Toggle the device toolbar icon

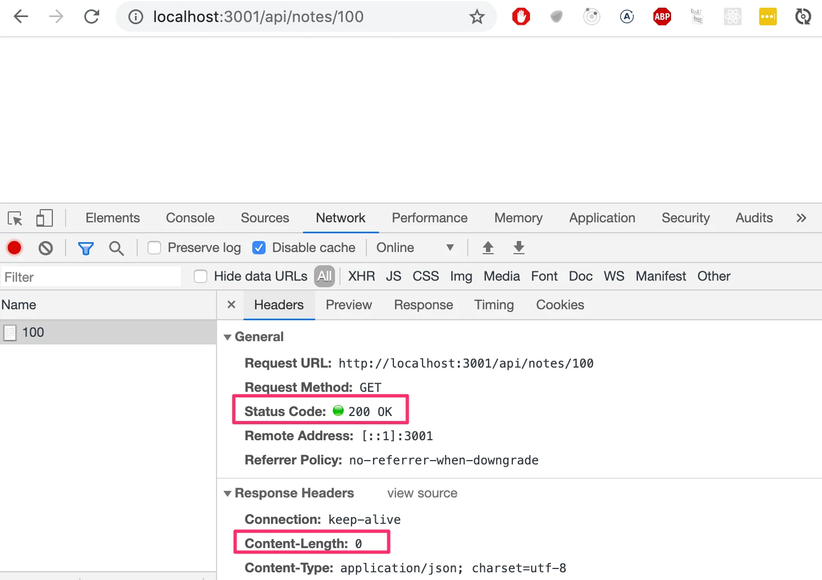(x=45, y=218)
